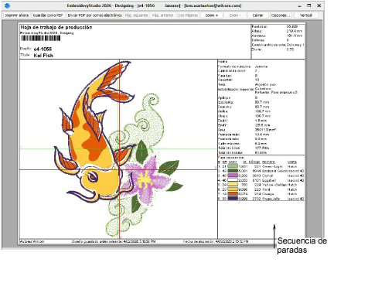368x283 pixels.
Task: Zoom out with the Zoom - button
Action: (x=235, y=15)
